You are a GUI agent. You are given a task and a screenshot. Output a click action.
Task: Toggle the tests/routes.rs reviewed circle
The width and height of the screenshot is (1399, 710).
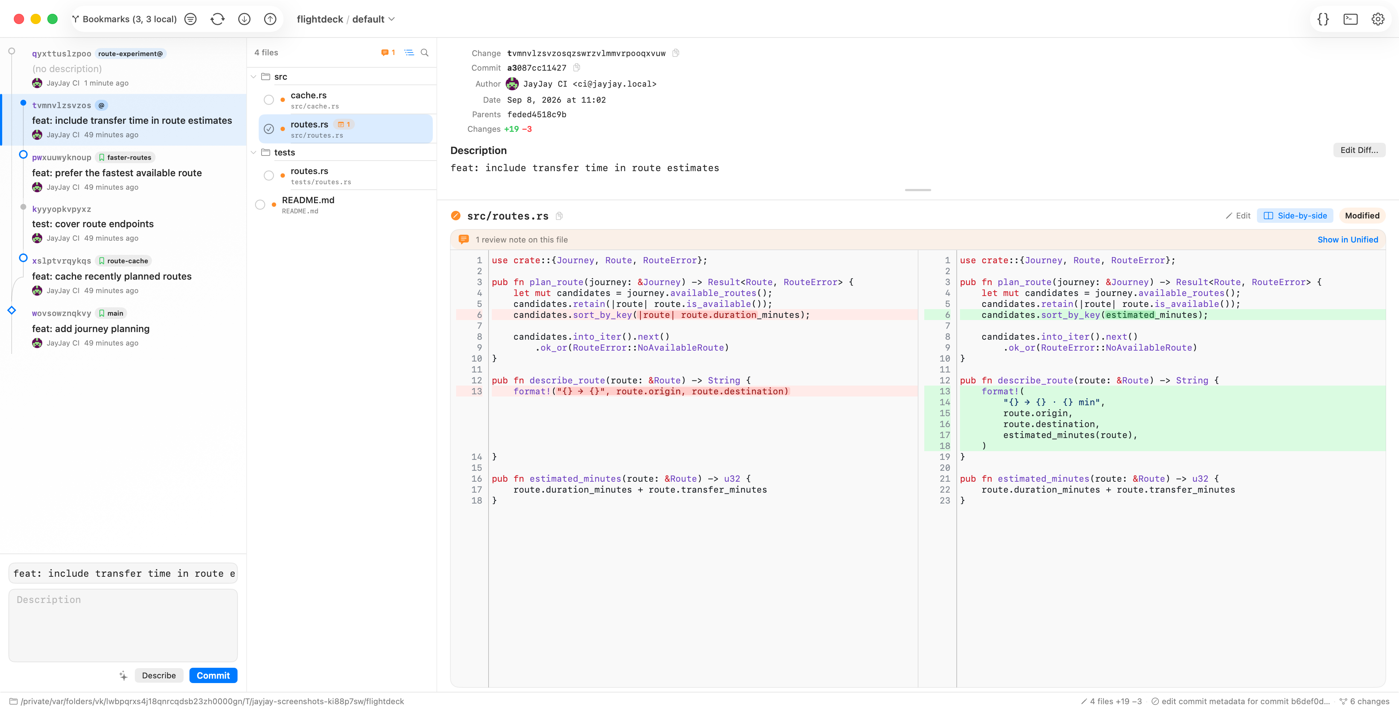[269, 176]
